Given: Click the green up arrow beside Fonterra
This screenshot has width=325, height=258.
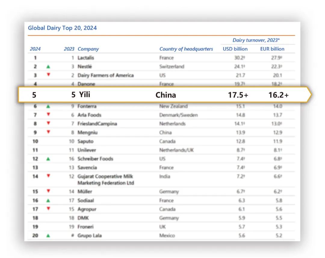Looking at the screenshot, I should 48,106.
